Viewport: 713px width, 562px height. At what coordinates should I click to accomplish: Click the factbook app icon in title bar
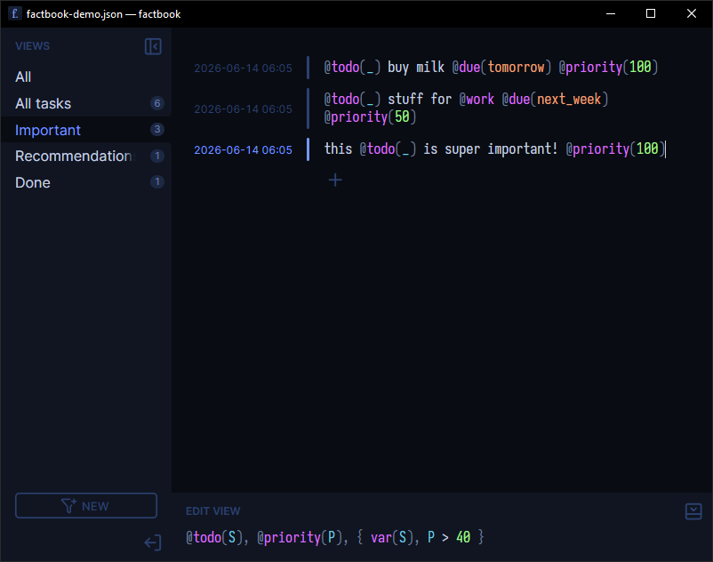(14, 13)
